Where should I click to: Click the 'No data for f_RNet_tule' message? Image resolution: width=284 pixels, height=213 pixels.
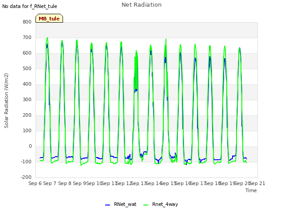30,6
